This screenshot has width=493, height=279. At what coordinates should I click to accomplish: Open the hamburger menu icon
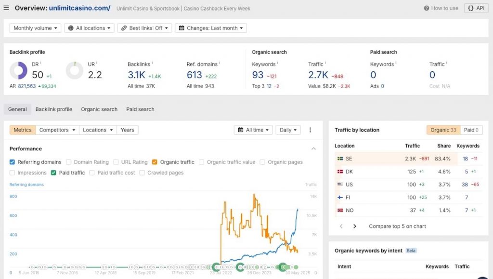[6, 8]
